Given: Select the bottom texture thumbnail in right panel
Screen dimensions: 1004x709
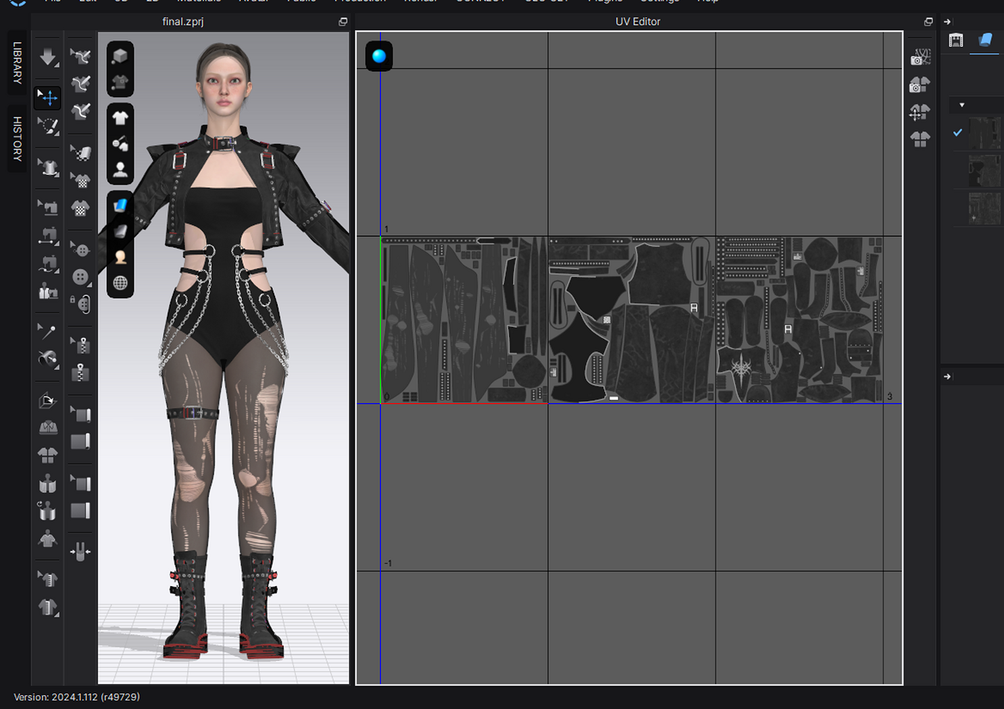Looking at the screenshot, I should click(x=984, y=209).
